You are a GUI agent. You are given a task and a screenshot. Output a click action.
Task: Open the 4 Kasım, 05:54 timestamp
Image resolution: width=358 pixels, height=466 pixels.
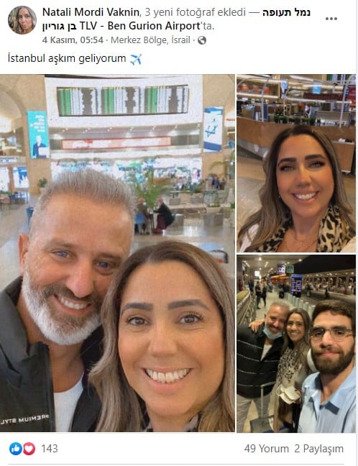pyautogui.click(x=73, y=40)
